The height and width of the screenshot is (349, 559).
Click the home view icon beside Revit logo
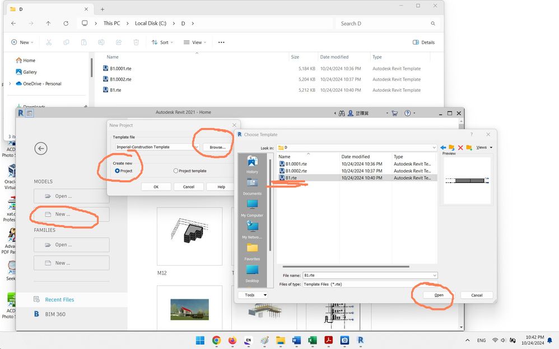pyautogui.click(x=30, y=113)
